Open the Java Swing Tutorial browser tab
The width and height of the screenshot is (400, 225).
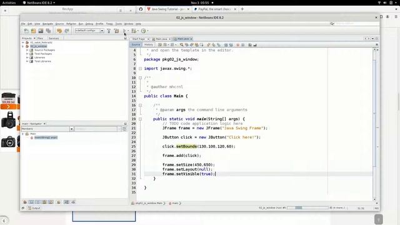pos(168,9)
